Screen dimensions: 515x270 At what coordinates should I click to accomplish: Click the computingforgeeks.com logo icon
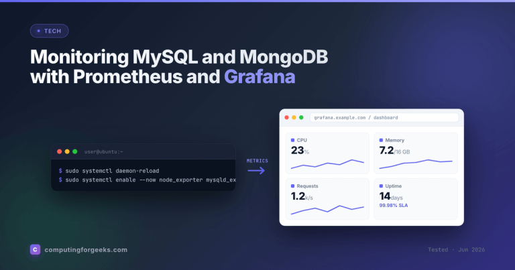(35, 249)
